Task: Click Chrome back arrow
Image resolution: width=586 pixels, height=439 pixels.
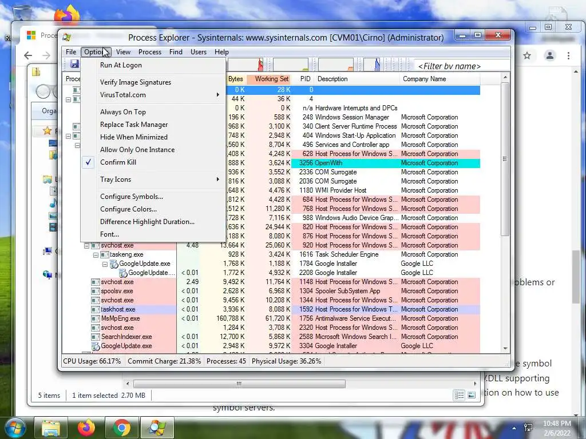Action: click(28, 55)
